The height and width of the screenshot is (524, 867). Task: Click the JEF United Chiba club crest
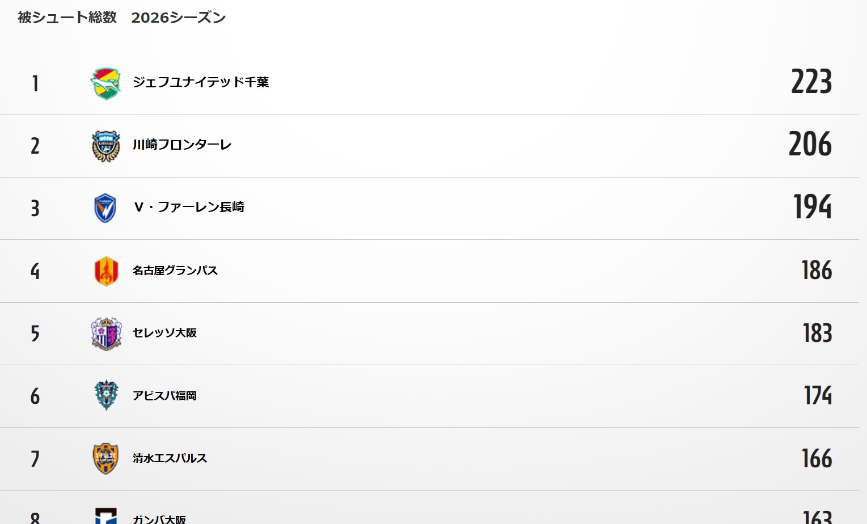(106, 83)
